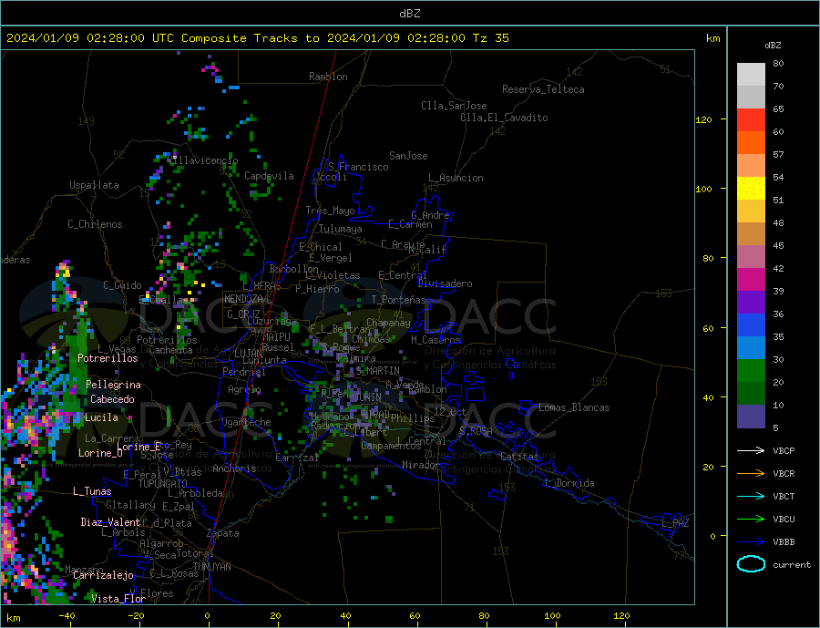Click the 'km' label at bottom-left axis

coord(14,618)
